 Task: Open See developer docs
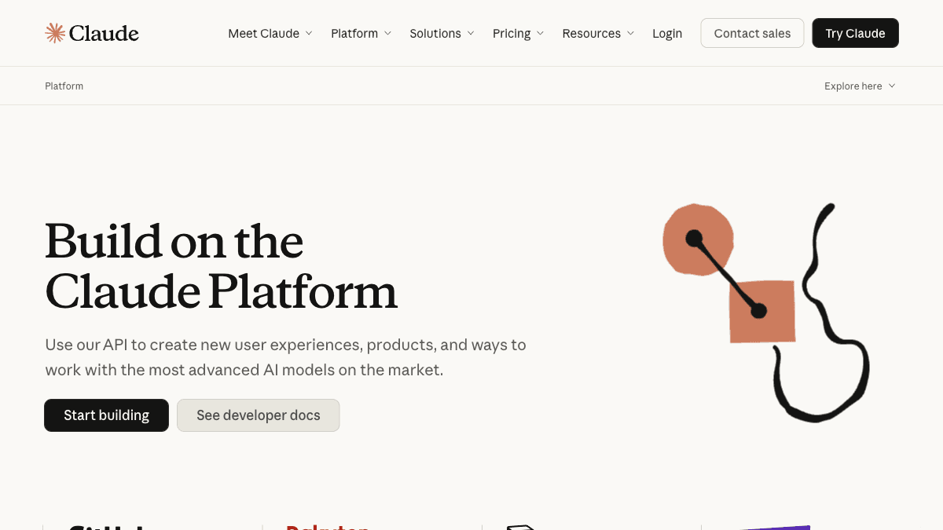click(259, 415)
